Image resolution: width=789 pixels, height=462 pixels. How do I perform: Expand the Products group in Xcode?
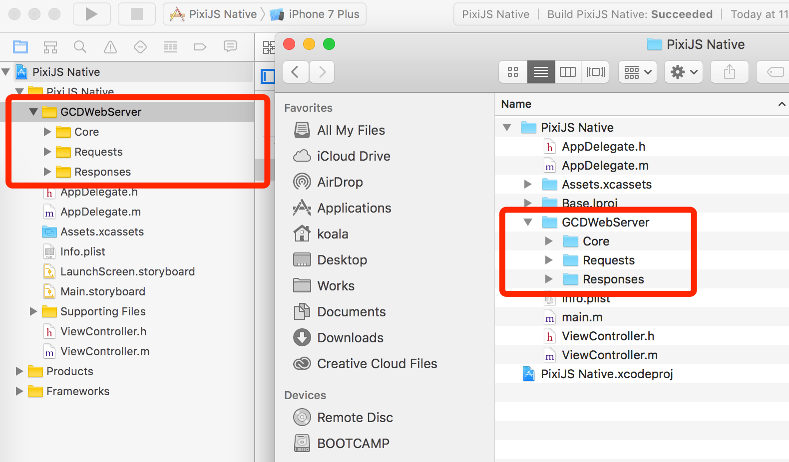(19, 371)
